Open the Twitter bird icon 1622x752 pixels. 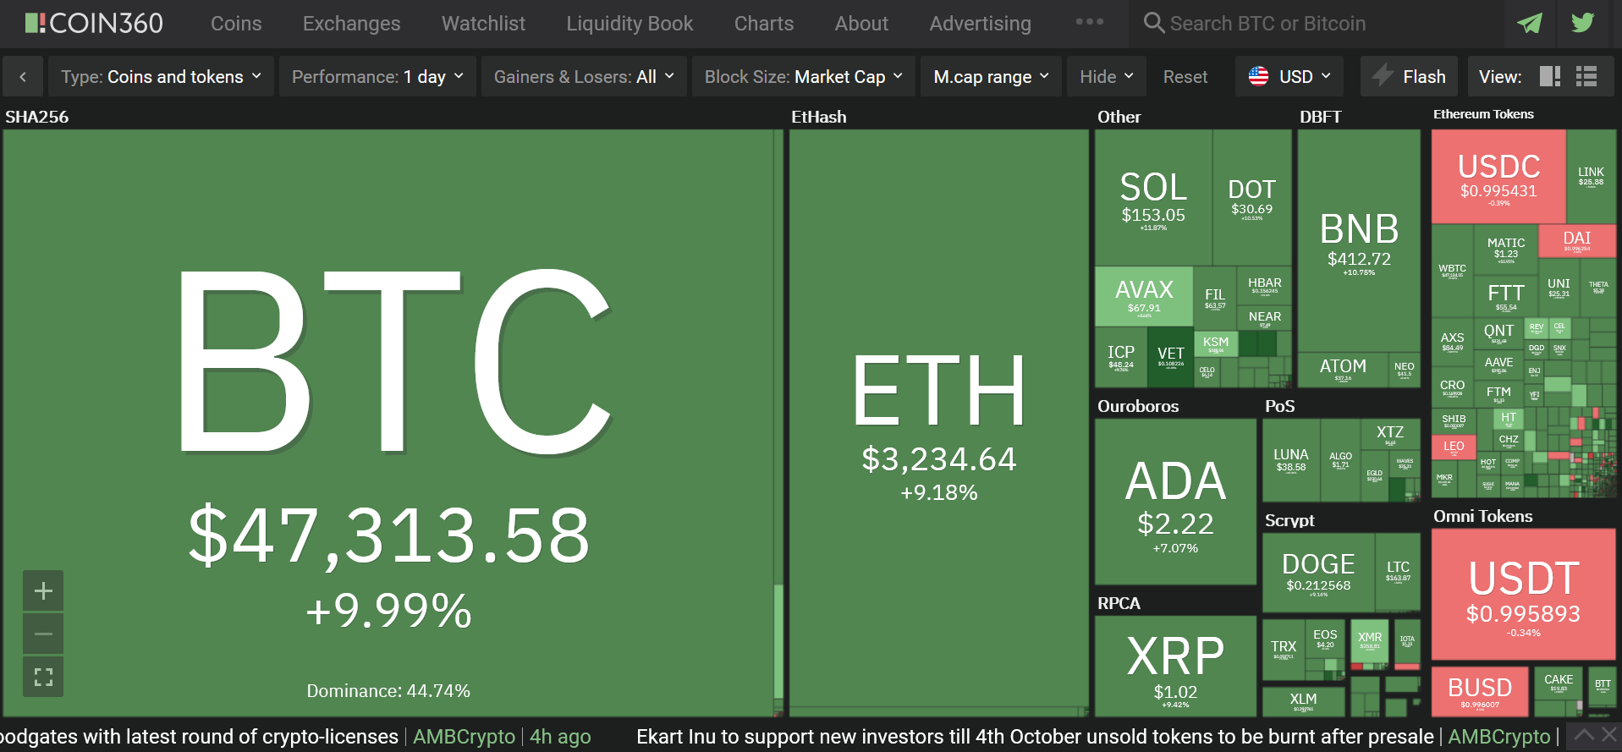[1582, 24]
